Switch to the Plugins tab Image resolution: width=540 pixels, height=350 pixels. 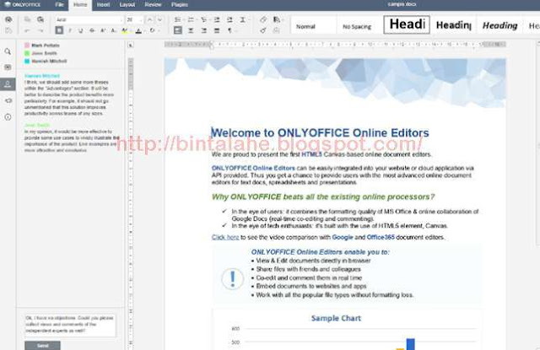180,4
